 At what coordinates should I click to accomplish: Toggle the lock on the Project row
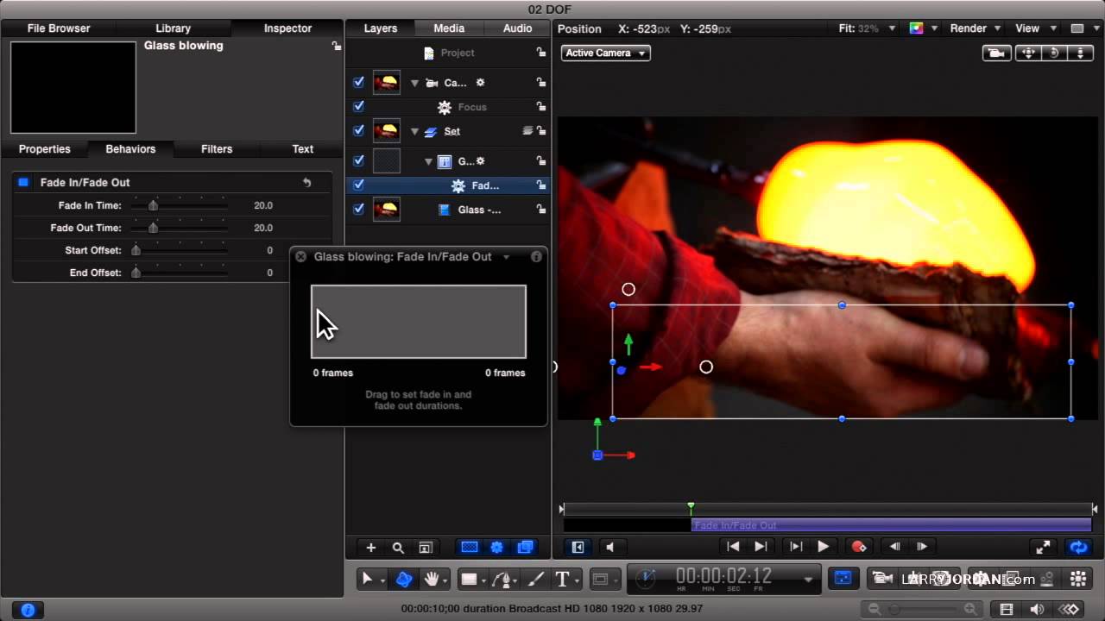coord(541,53)
